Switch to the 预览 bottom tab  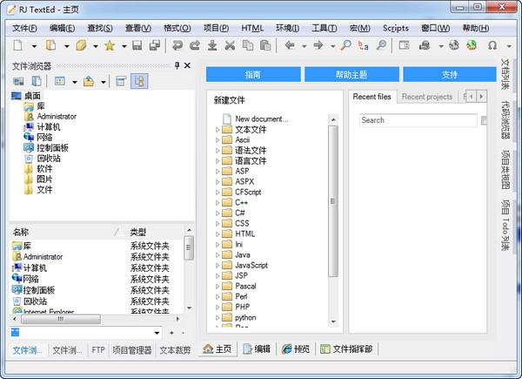(294, 349)
